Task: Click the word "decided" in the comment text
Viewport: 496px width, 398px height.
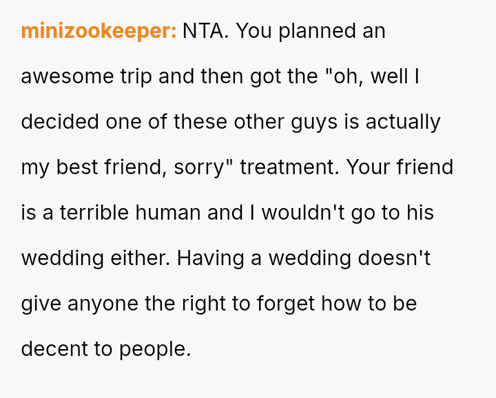Action: 60,122
